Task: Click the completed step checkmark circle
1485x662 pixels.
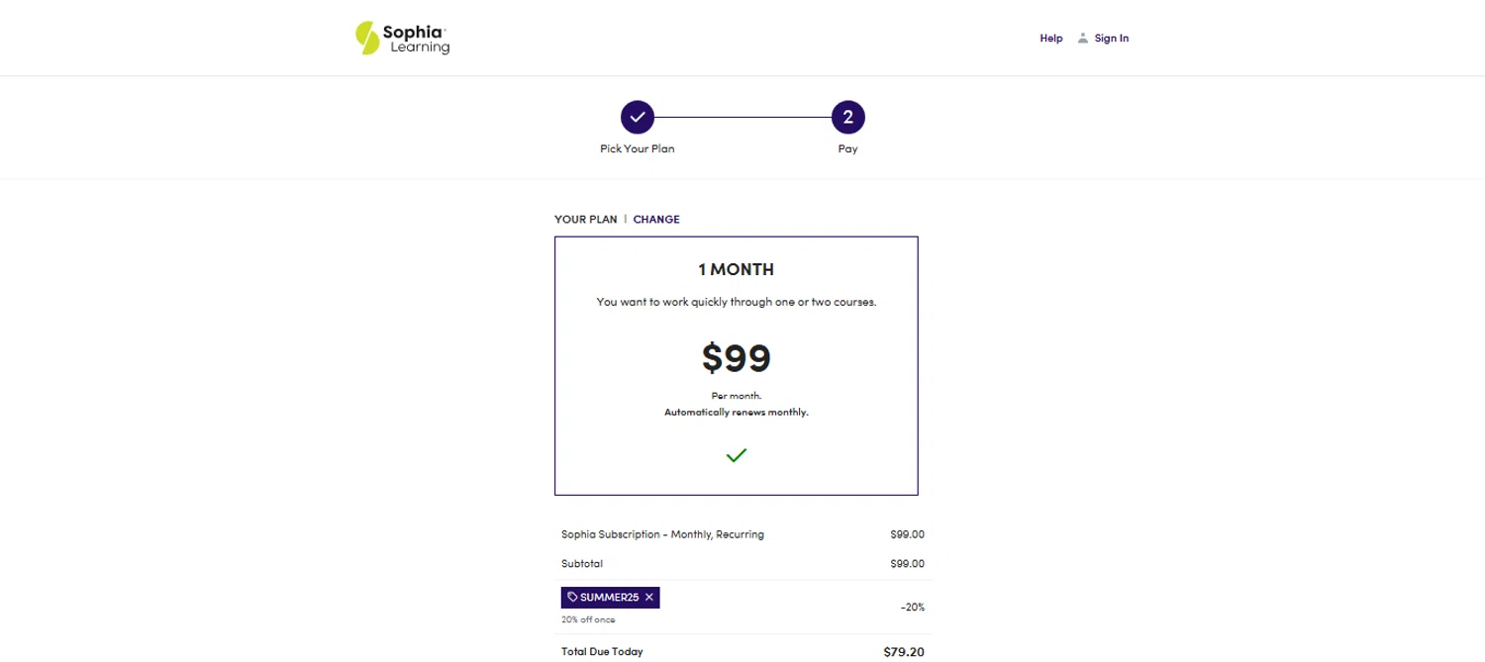Action: click(638, 117)
